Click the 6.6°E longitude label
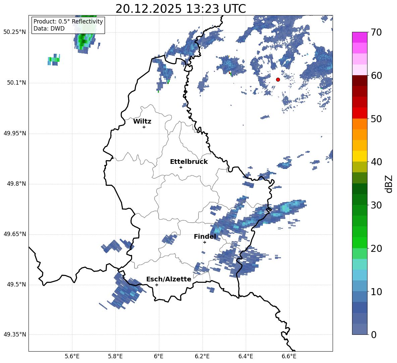This screenshot has height=363, width=397. pos(289,356)
